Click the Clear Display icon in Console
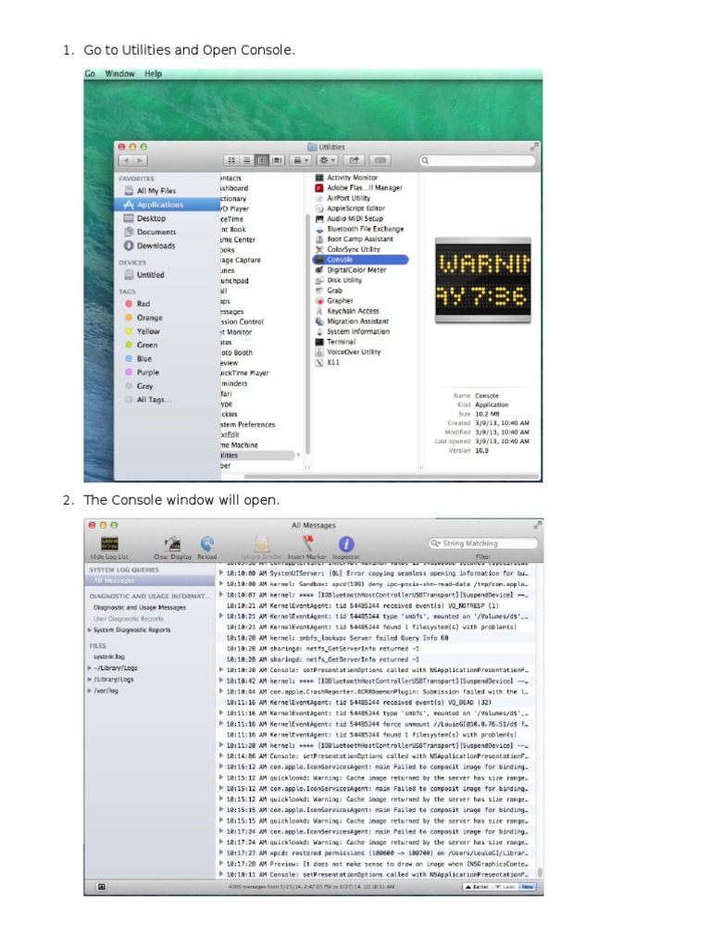 click(x=172, y=543)
